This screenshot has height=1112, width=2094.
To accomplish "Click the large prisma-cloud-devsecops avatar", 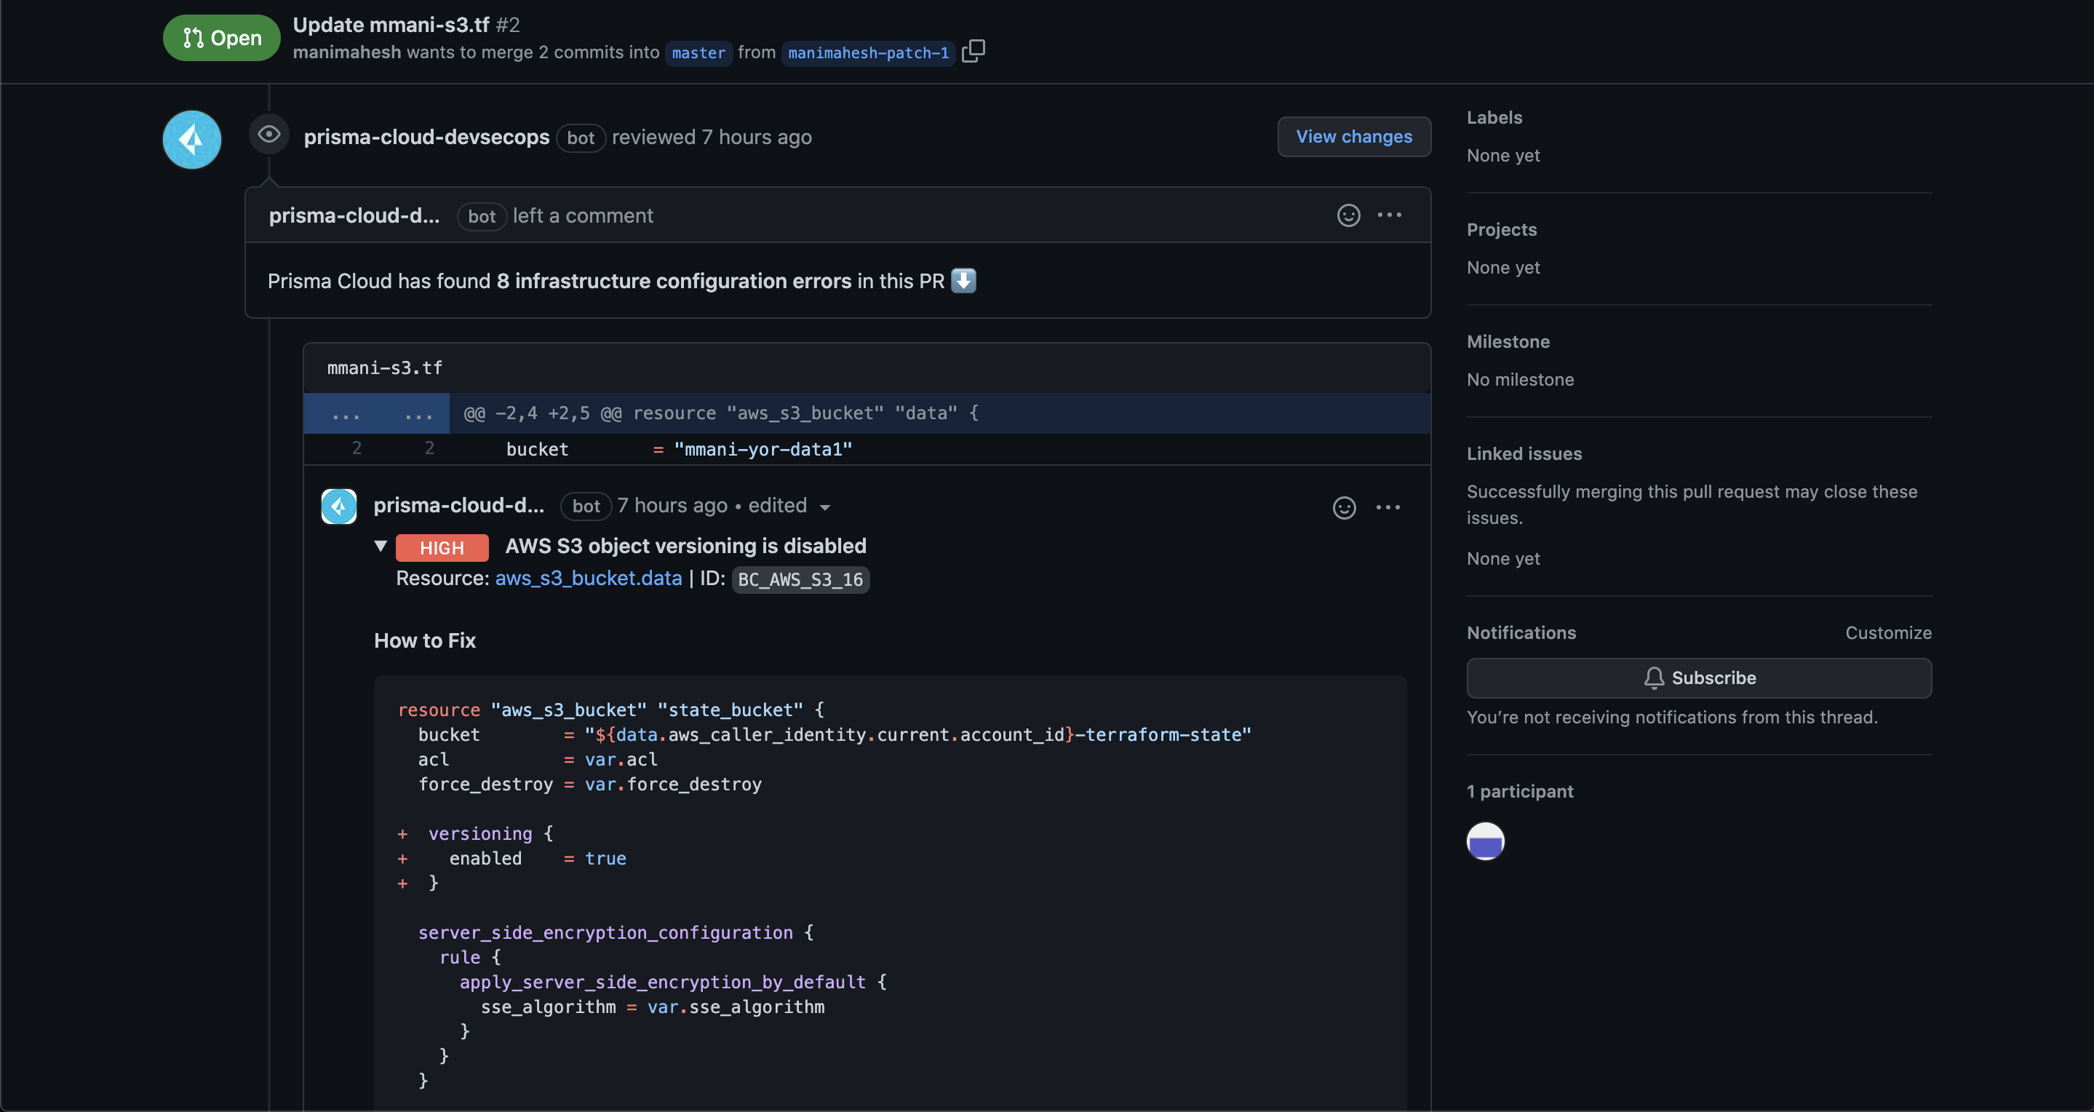I will pyautogui.click(x=192, y=140).
